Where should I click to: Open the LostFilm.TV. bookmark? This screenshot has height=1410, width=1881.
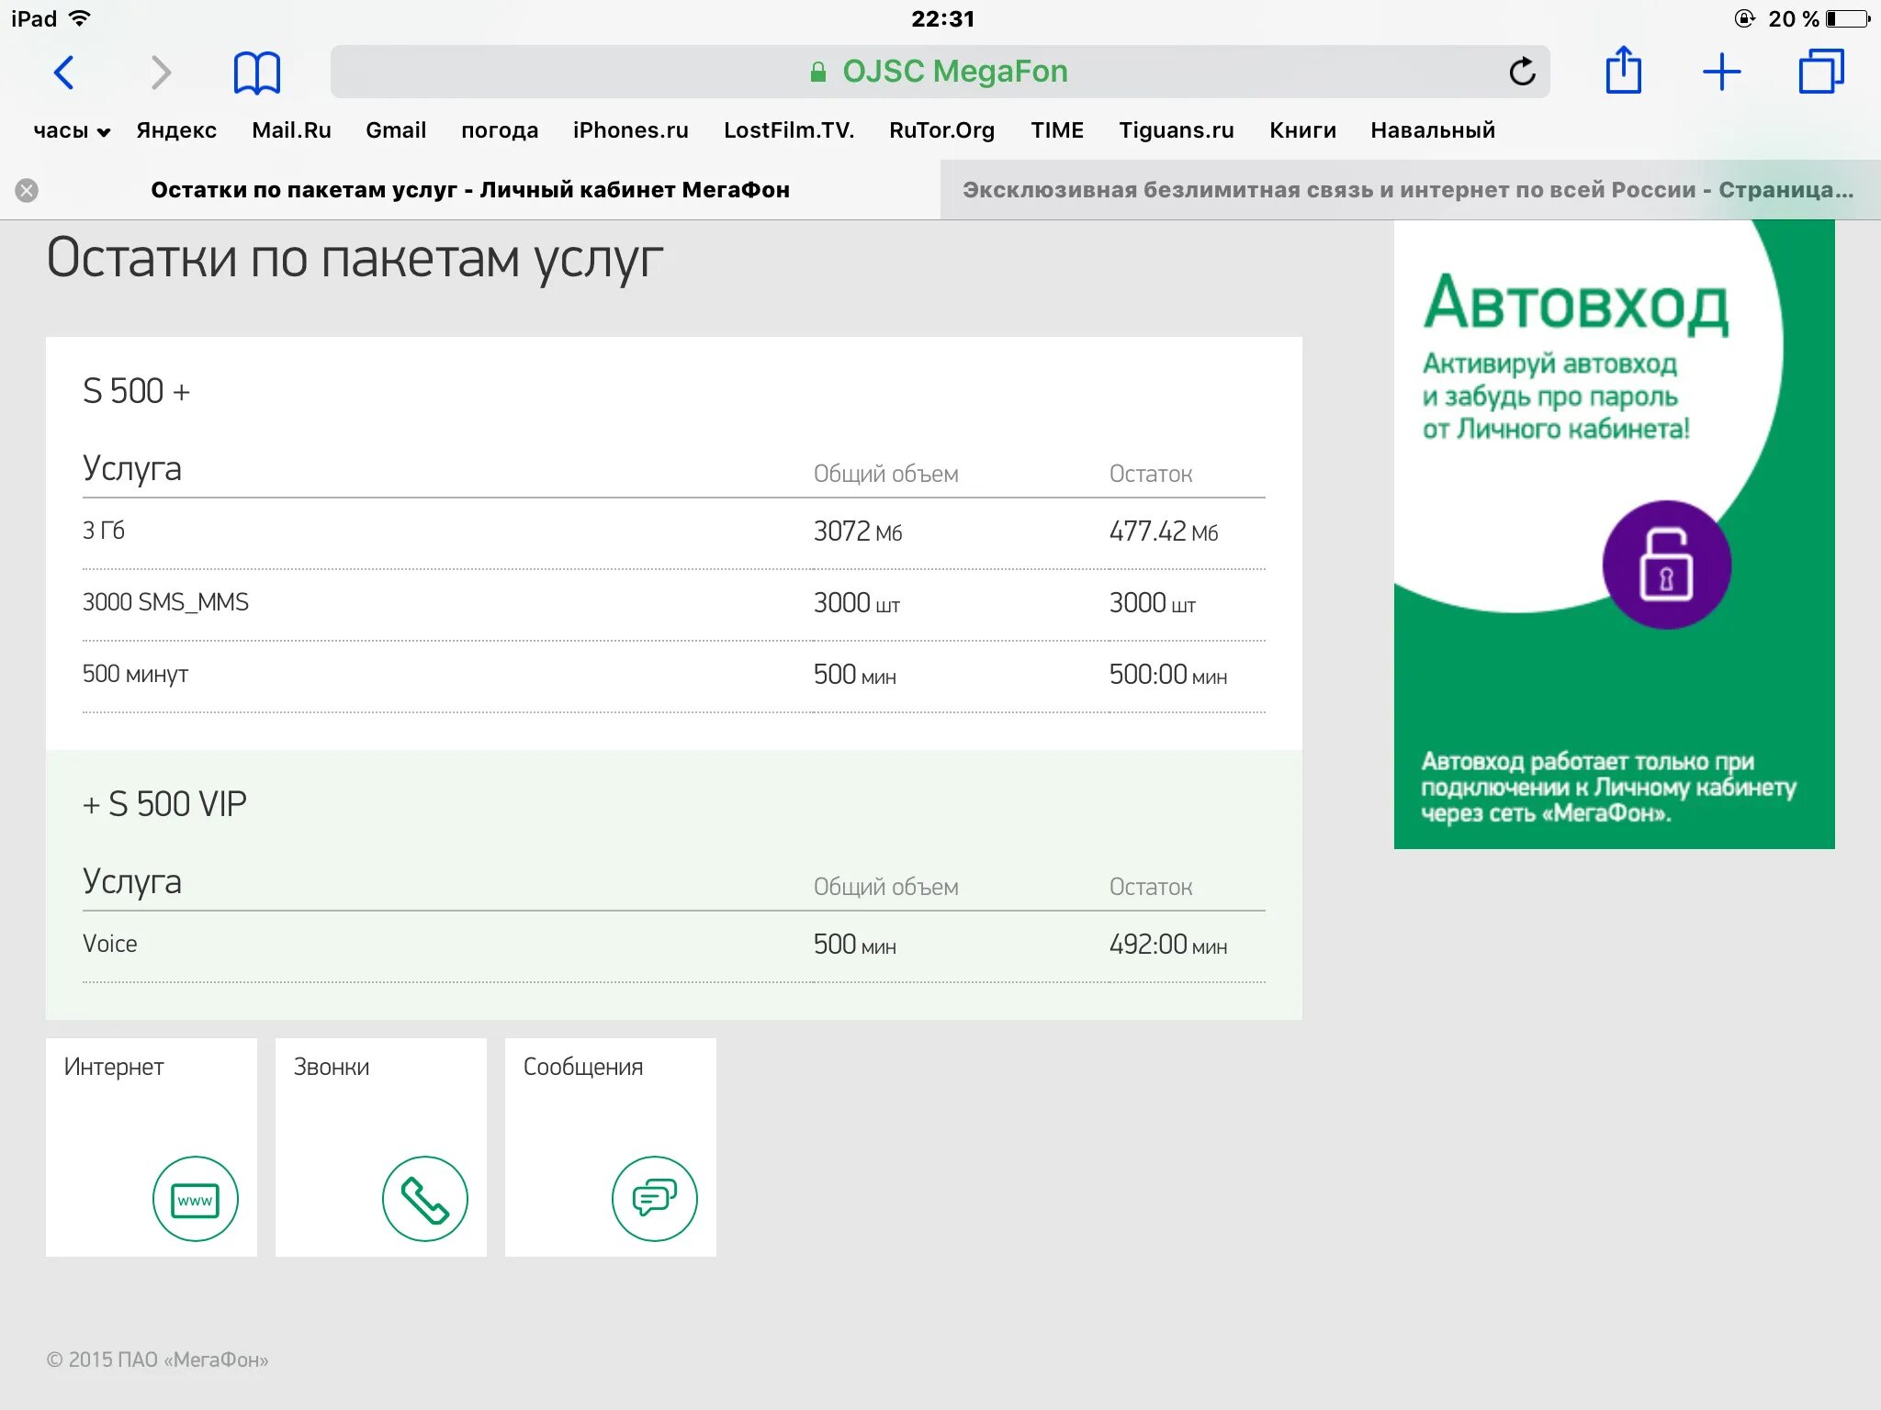789,130
